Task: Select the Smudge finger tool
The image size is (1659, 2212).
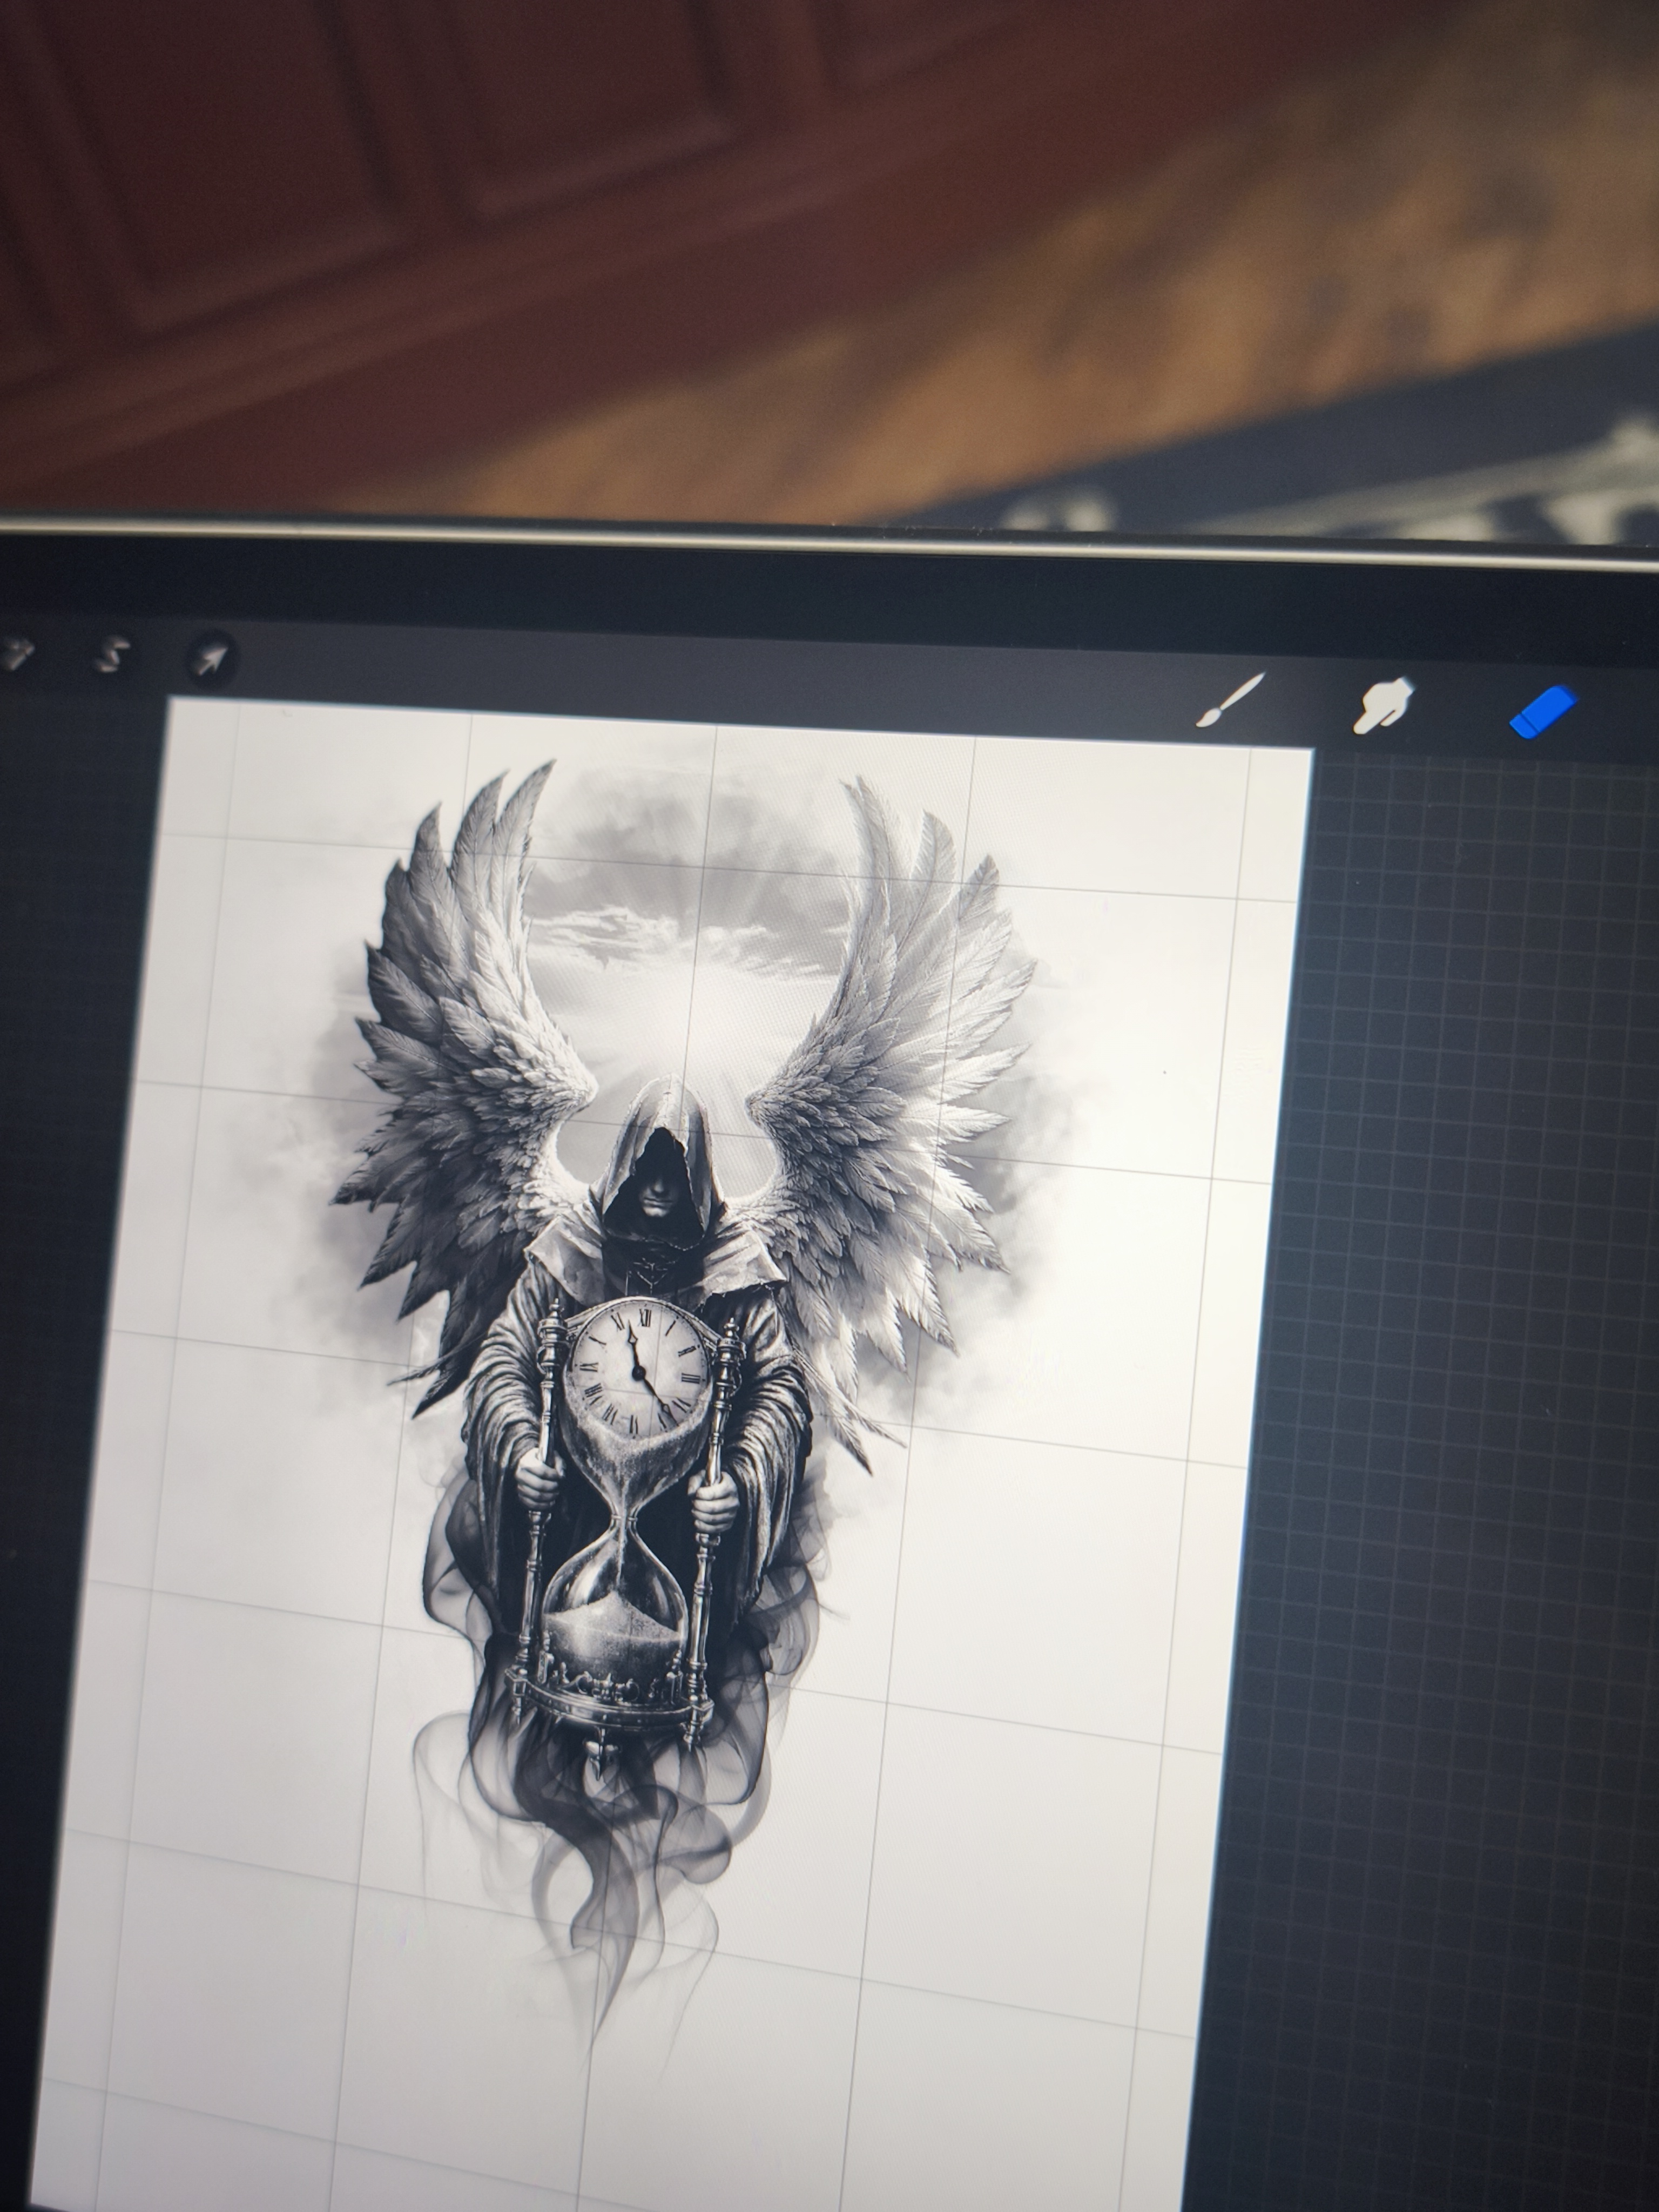Action: click(1383, 704)
